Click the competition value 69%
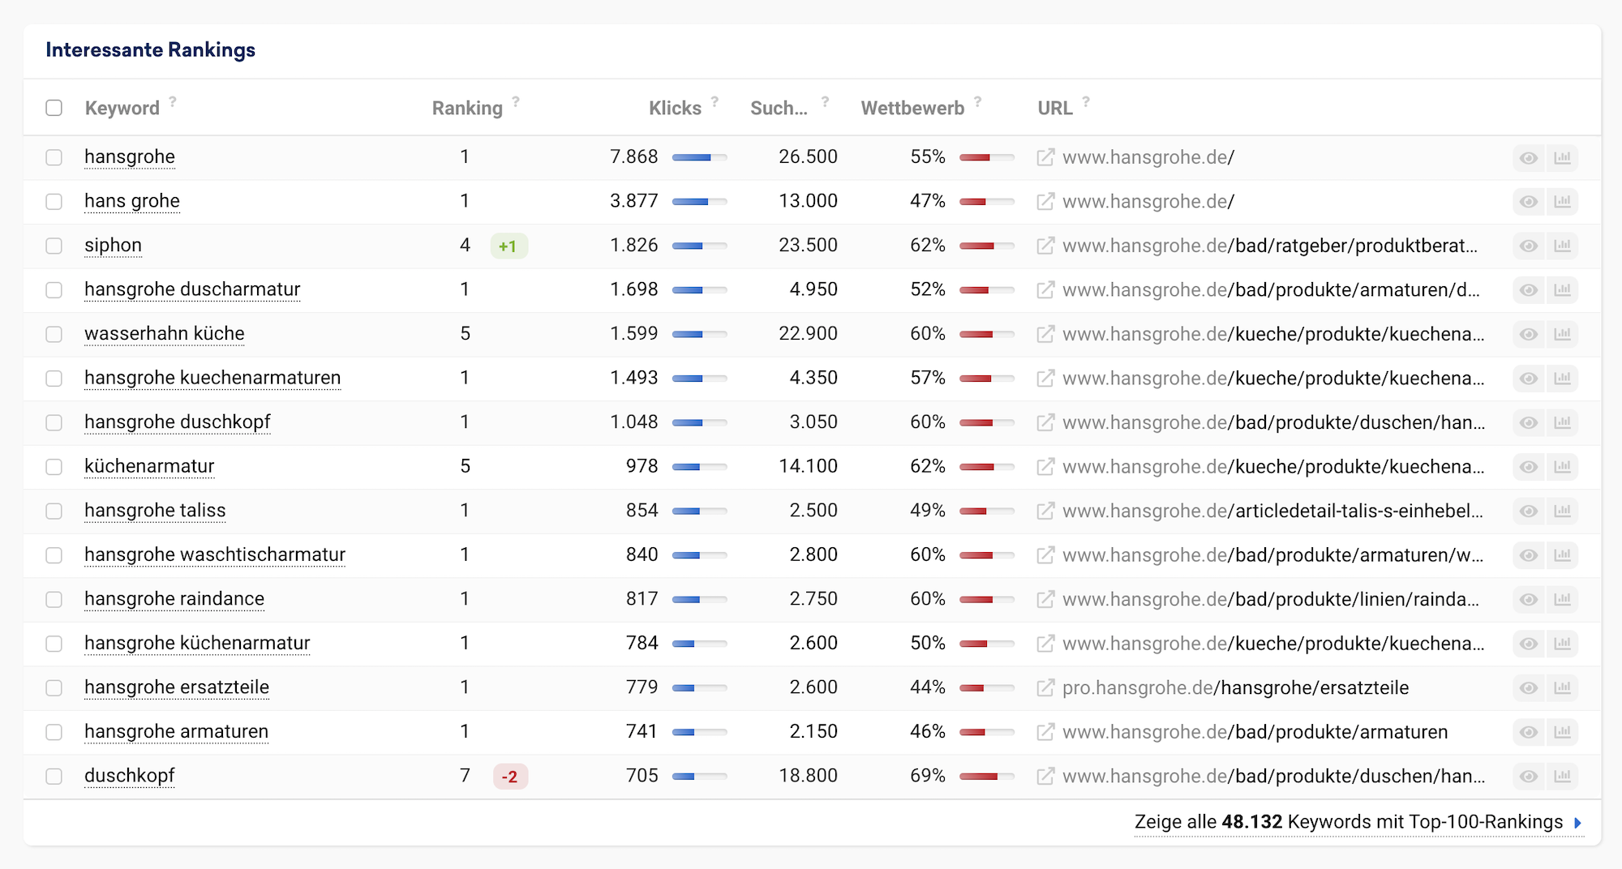Screen dimensions: 1622x869 click(x=928, y=776)
